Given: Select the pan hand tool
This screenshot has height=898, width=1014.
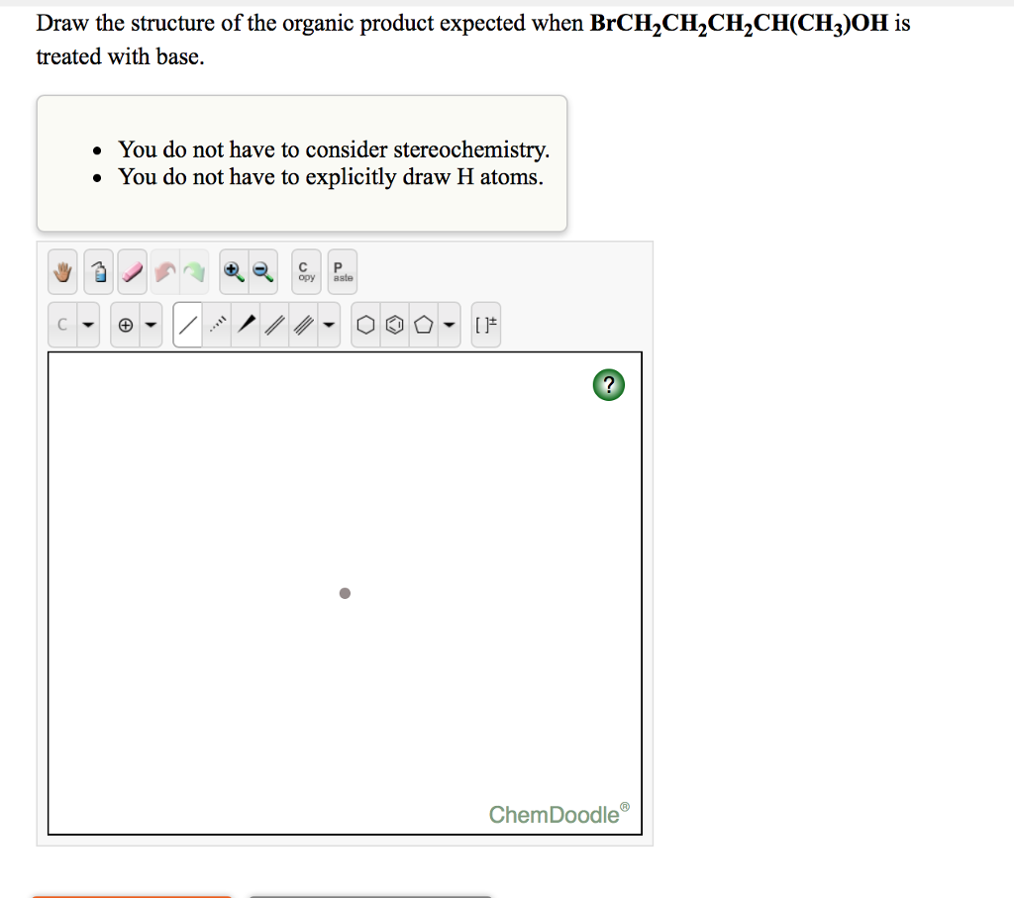Looking at the screenshot, I should pos(62,270).
